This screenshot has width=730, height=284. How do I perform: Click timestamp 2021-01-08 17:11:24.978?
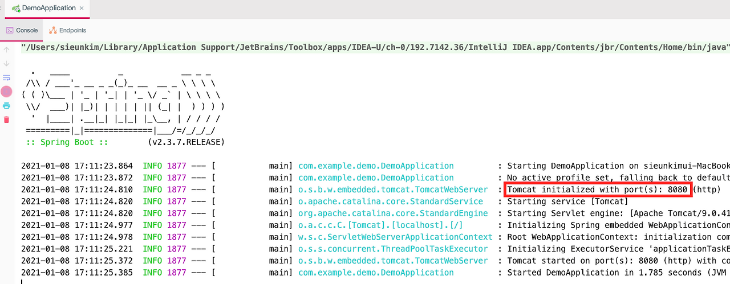[x=77, y=237]
